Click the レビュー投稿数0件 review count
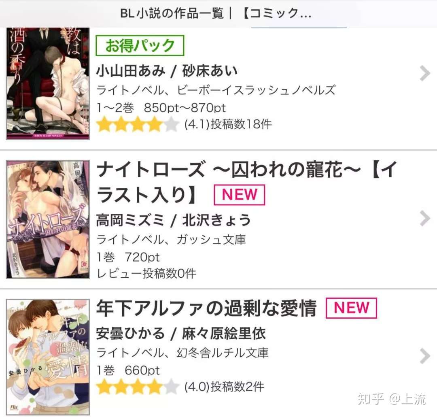Viewport: 437px width, 417px height. 146,273
